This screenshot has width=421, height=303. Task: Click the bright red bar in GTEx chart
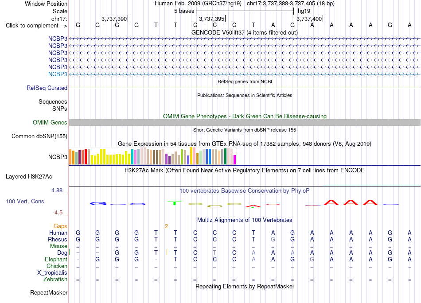(86, 157)
